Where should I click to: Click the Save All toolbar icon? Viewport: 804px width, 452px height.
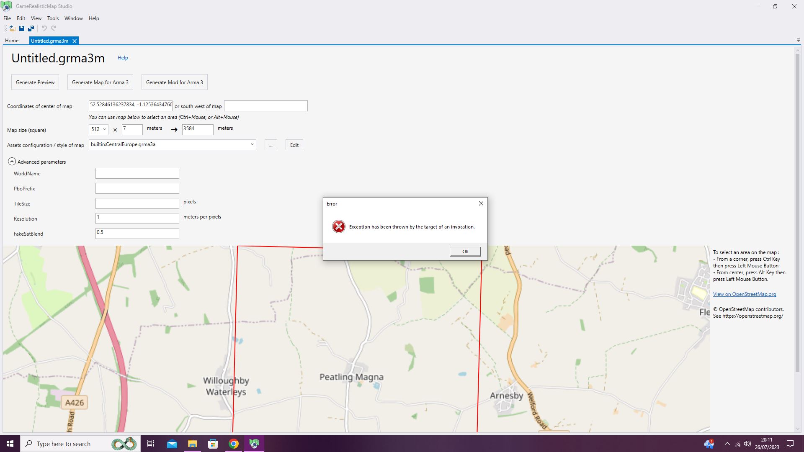tap(31, 28)
